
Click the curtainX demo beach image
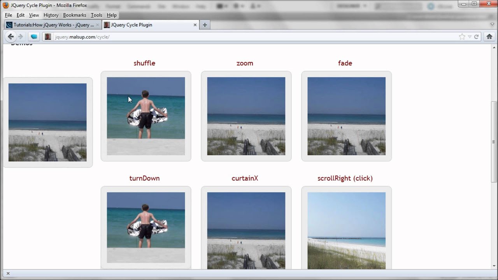click(x=246, y=230)
